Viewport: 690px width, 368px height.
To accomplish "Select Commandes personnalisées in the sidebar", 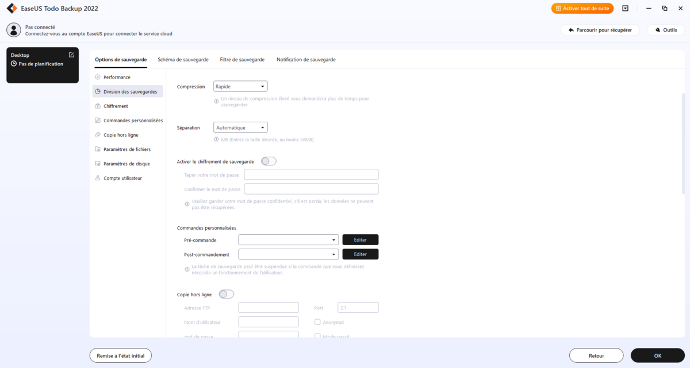I will (127, 121).
